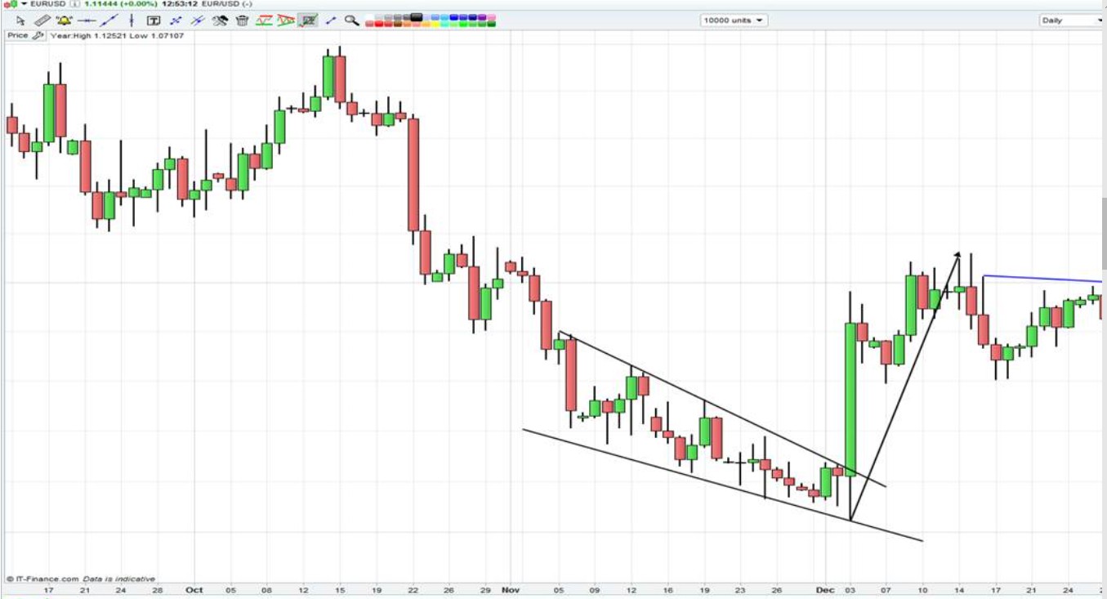This screenshot has height=599, width=1107.
Task: Open the EURUSD instrument dropdown arrow
Action: (24, 4)
